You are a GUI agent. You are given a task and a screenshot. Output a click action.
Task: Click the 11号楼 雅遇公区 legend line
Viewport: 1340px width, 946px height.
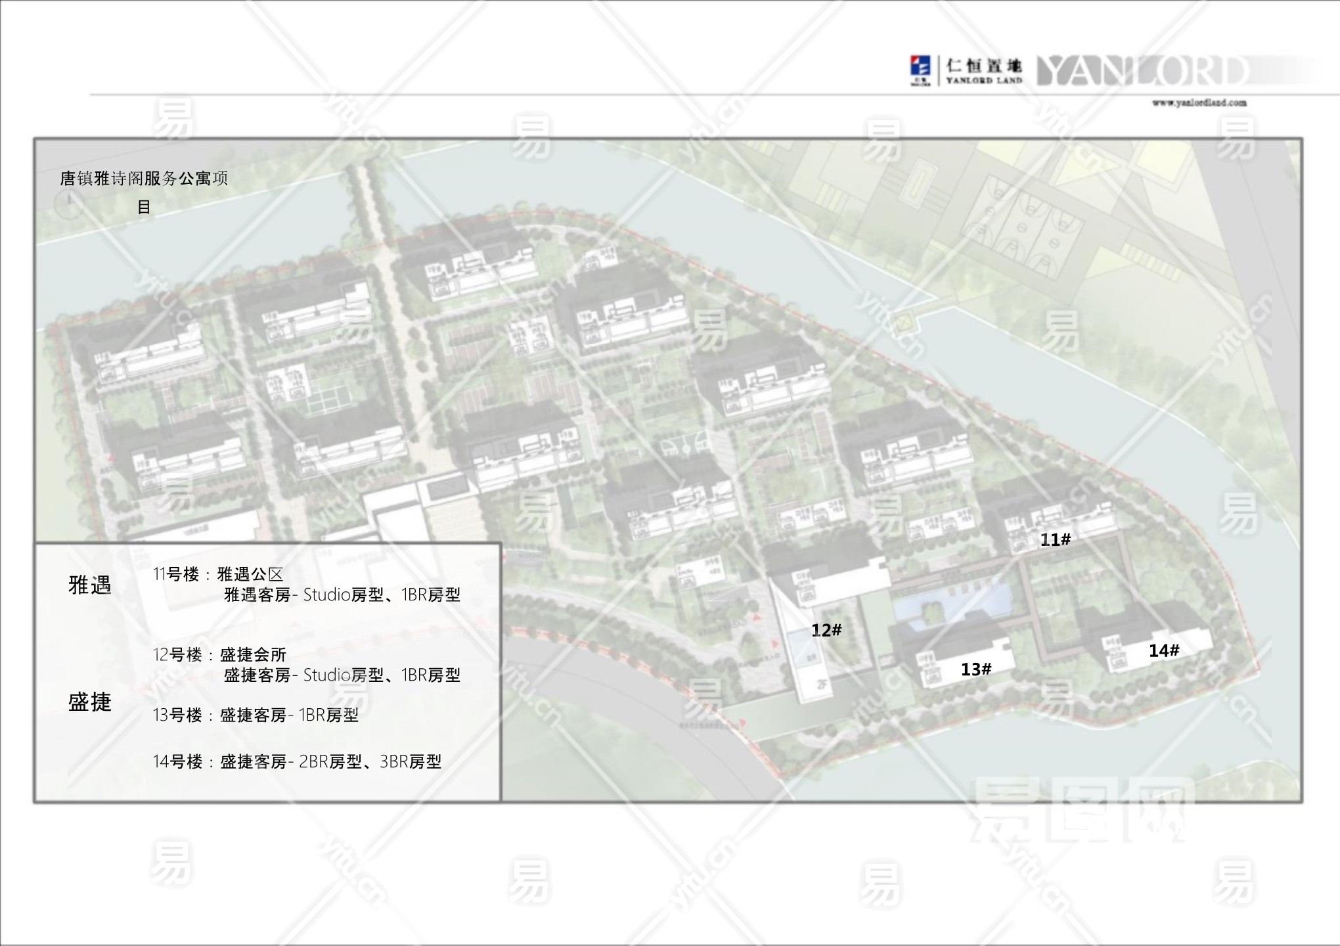[x=218, y=574]
